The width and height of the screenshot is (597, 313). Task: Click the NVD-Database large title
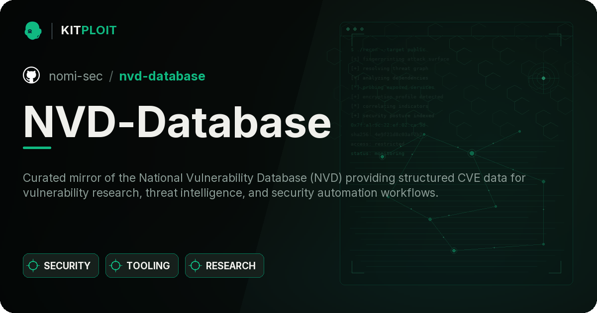[x=177, y=122]
